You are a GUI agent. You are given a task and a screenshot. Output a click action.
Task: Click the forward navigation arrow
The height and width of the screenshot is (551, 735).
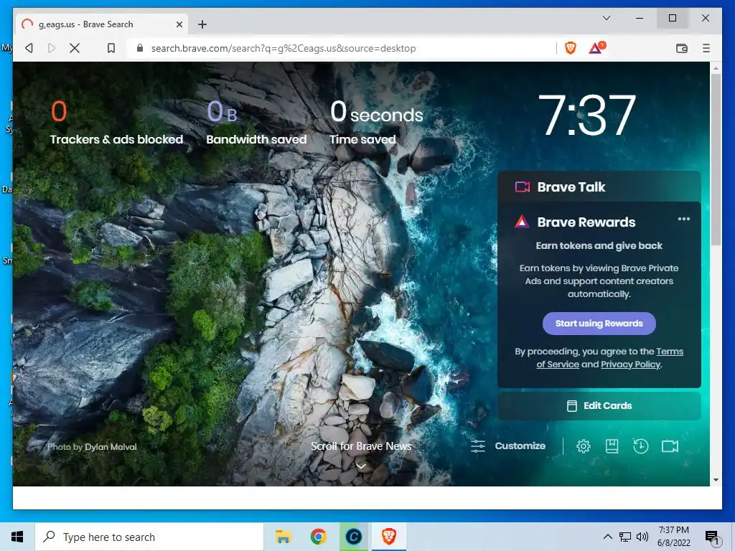coord(52,48)
